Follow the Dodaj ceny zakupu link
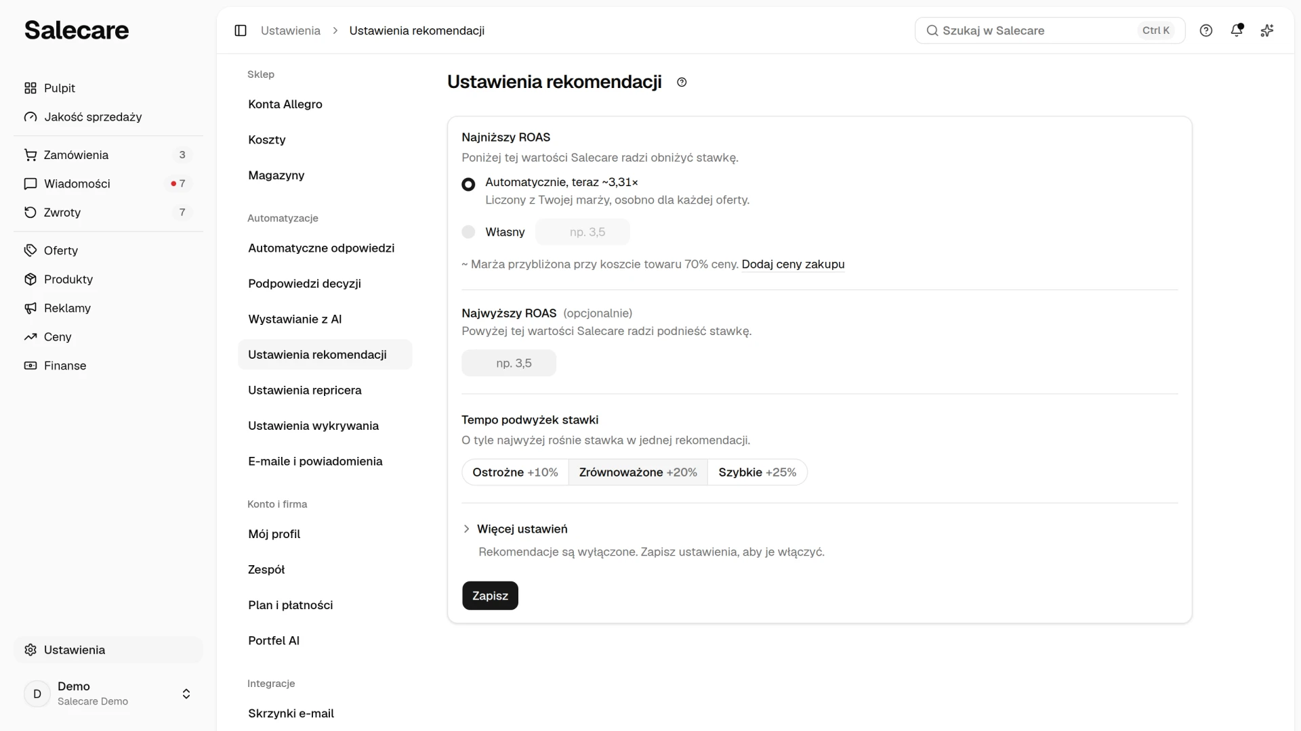The image size is (1301, 731). click(793, 264)
